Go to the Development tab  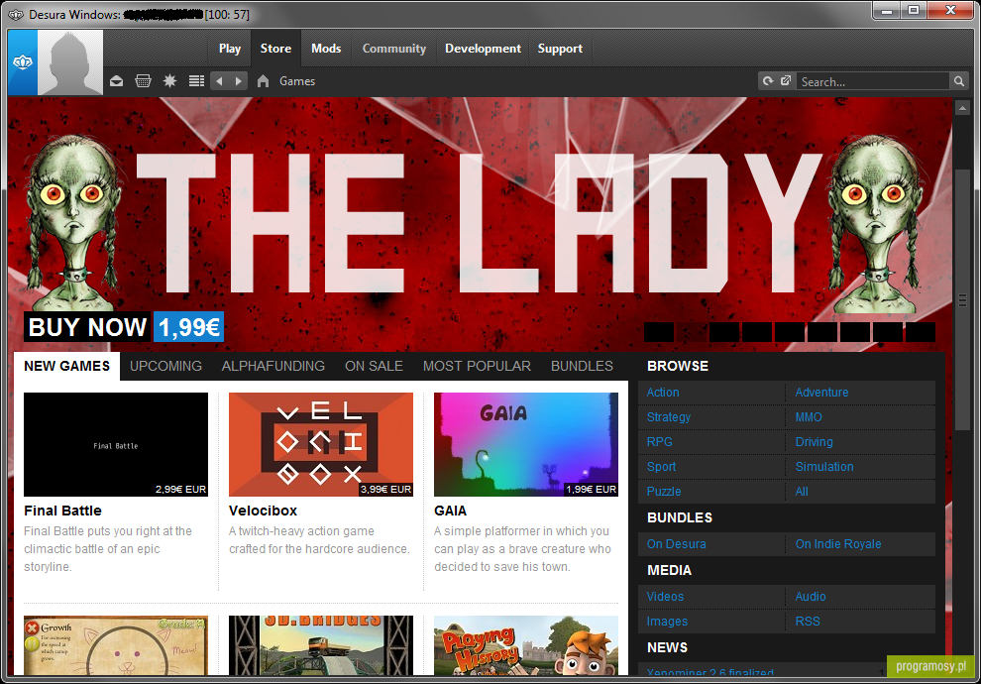click(483, 49)
